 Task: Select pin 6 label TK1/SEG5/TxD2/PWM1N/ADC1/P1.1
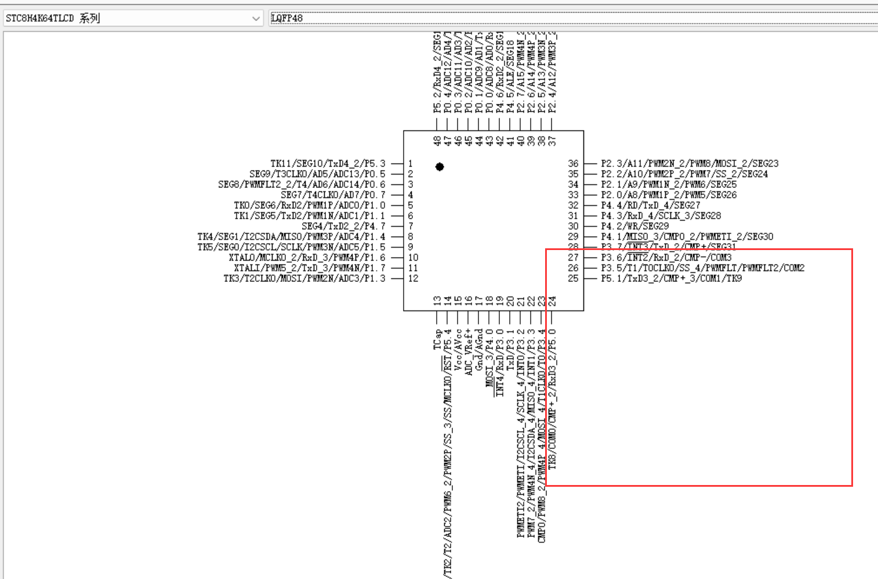[310, 216]
